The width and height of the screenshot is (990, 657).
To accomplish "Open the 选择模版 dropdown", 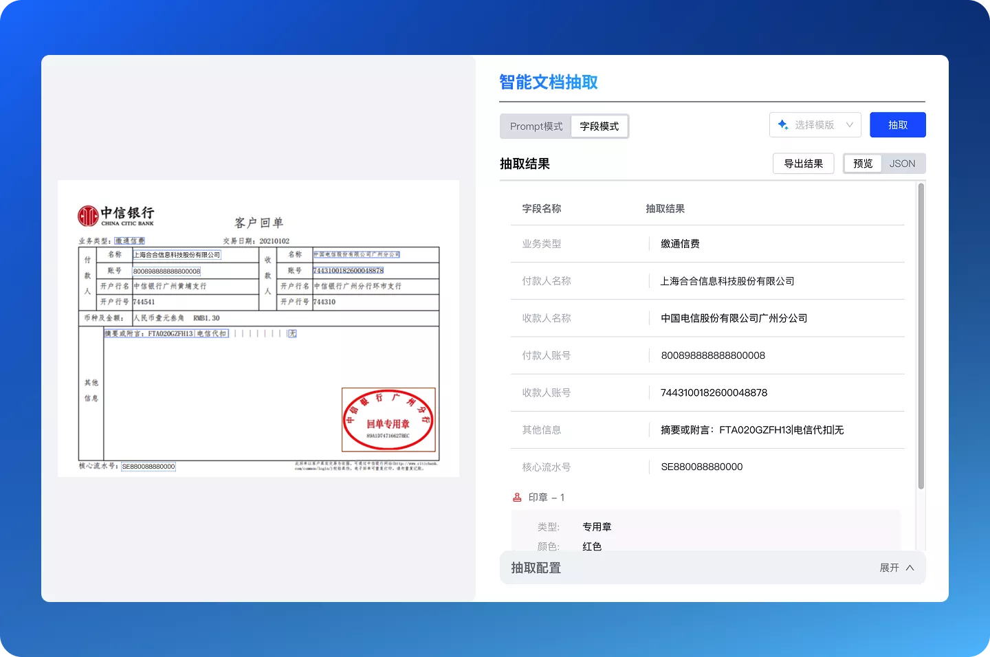I will click(x=815, y=124).
